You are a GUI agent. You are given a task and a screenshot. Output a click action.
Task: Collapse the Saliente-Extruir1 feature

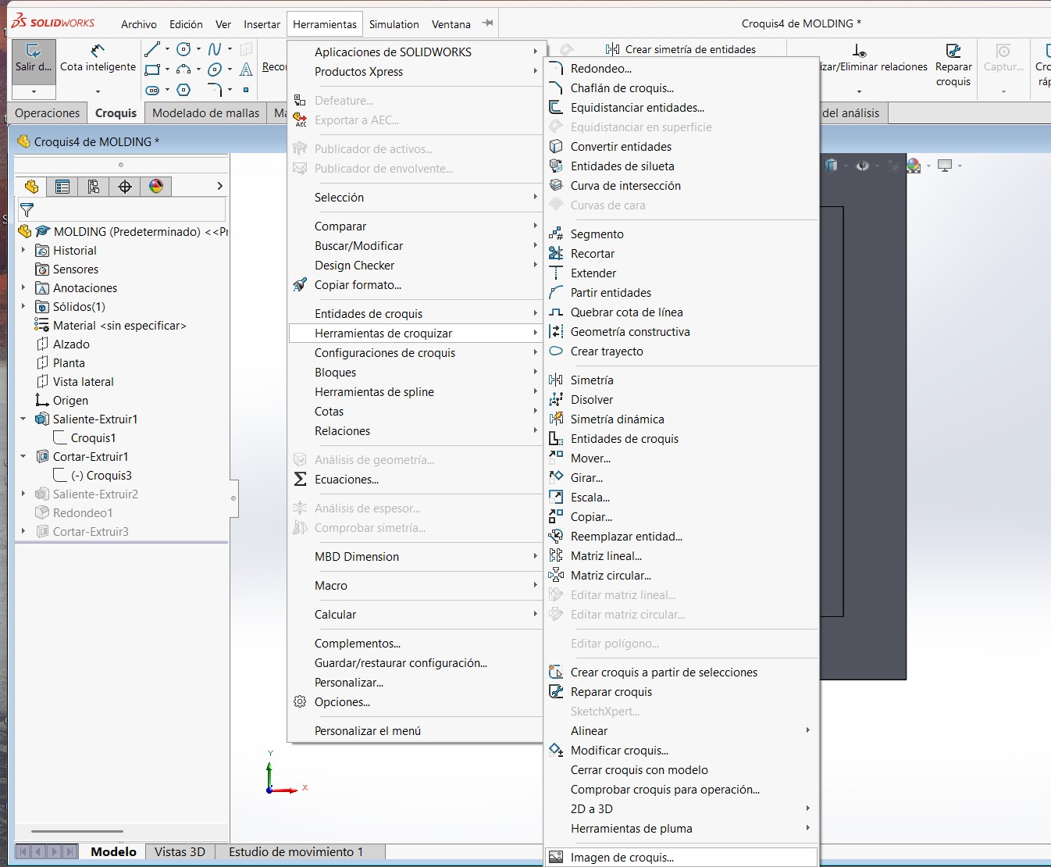[23, 419]
